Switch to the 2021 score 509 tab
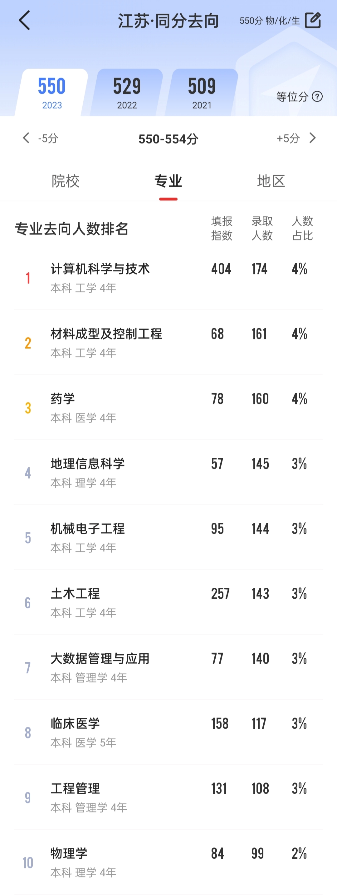 pos(202,93)
